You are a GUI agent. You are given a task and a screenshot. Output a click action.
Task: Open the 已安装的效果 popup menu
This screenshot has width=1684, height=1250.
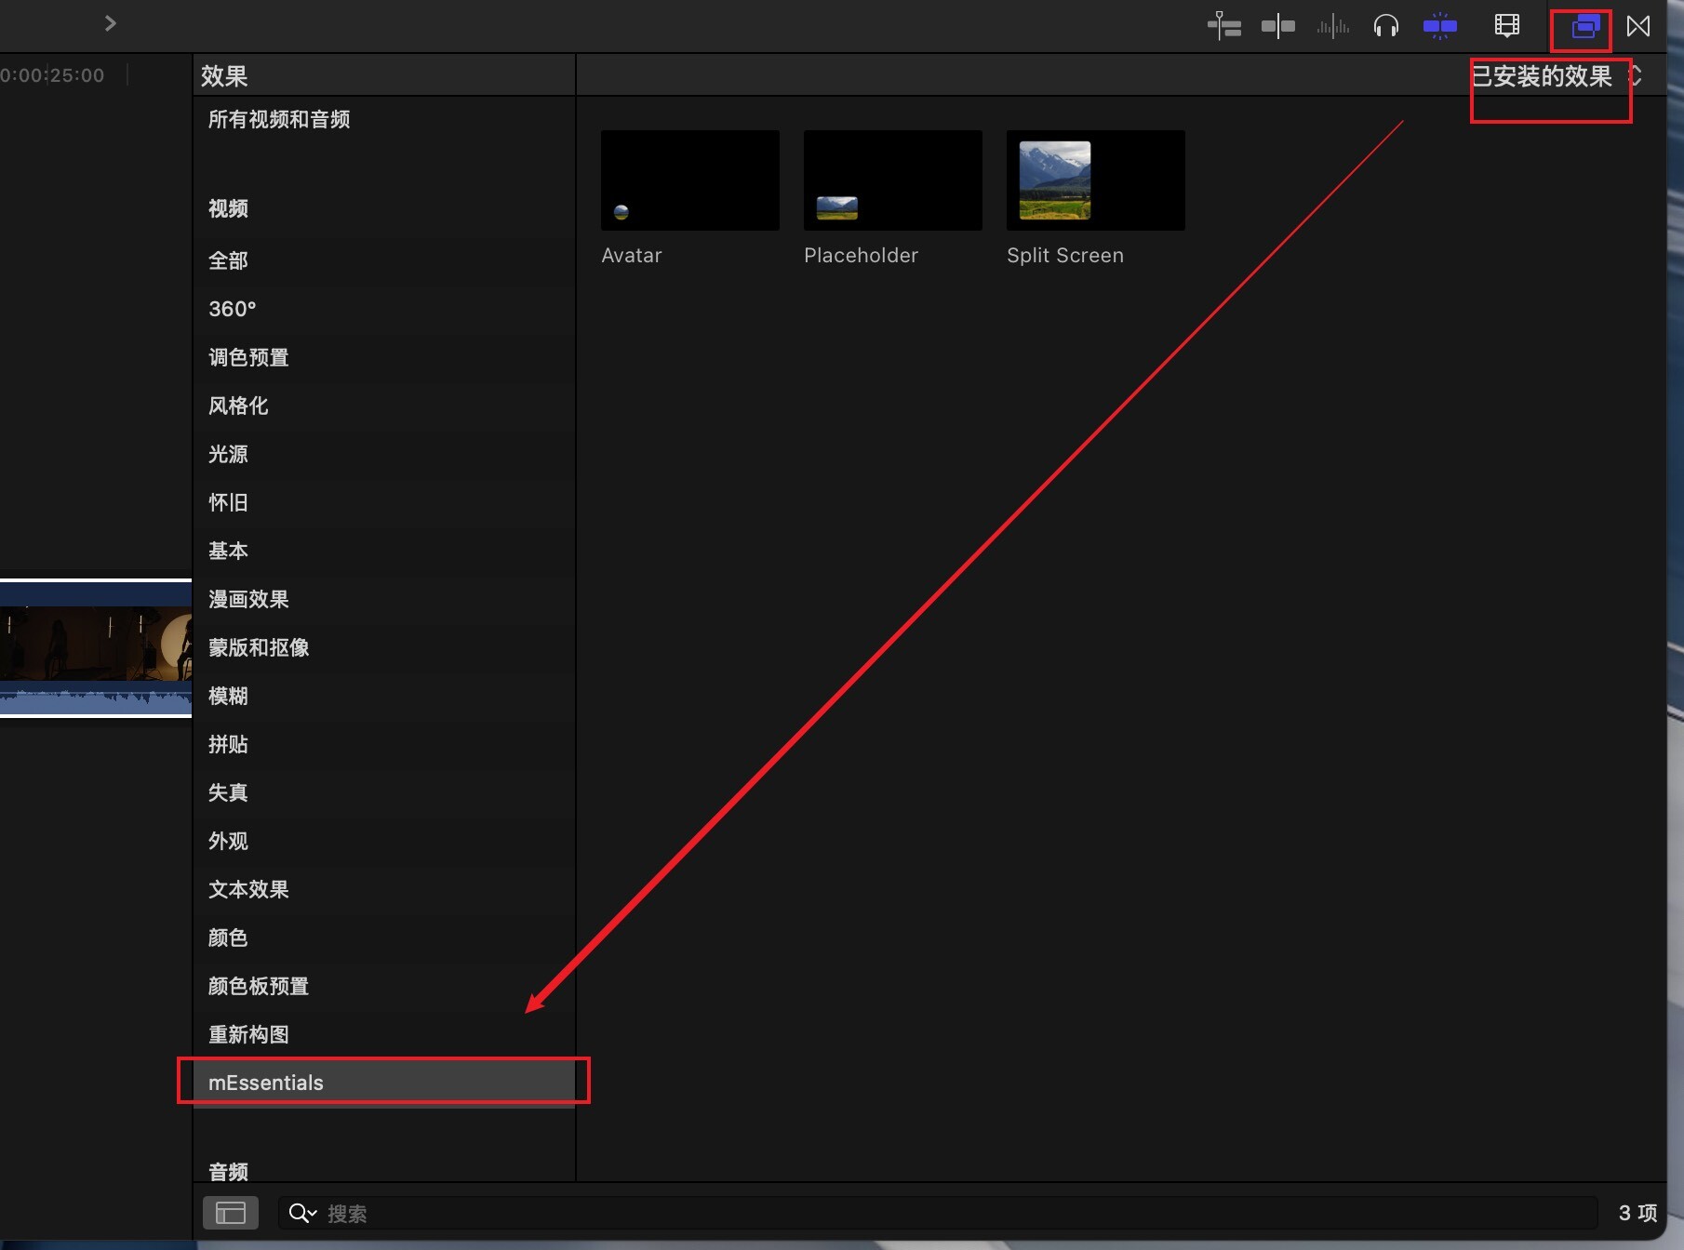[1557, 76]
